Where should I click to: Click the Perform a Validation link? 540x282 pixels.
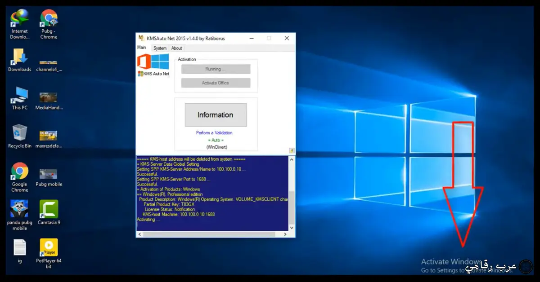[x=214, y=133]
